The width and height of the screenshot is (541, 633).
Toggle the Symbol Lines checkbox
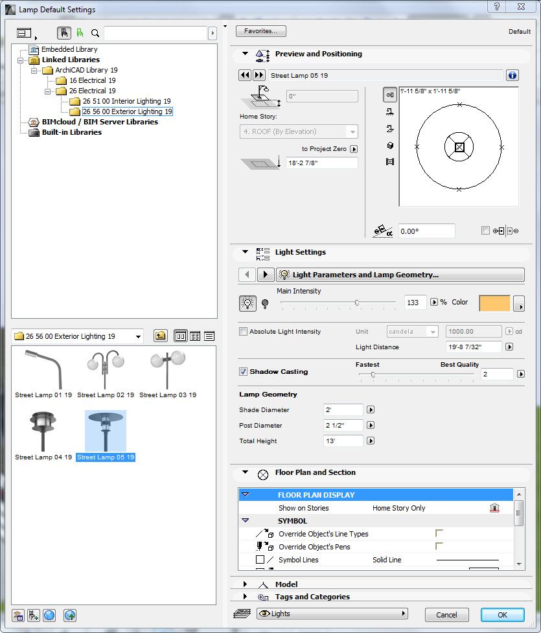260,560
